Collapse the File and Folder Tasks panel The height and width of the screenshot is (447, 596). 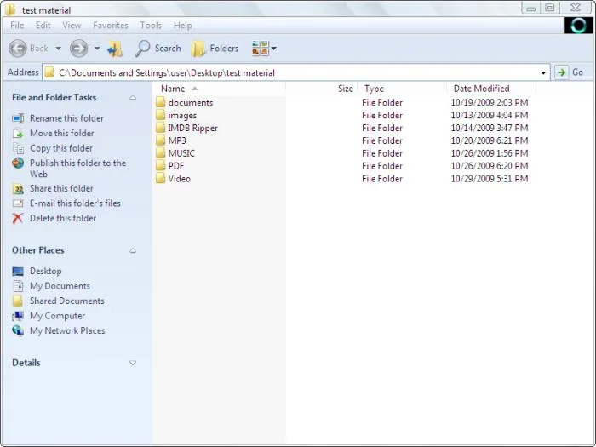(133, 98)
